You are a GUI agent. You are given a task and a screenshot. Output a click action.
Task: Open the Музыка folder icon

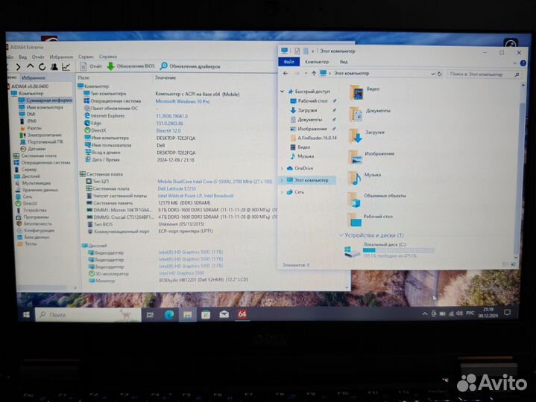[355, 179]
